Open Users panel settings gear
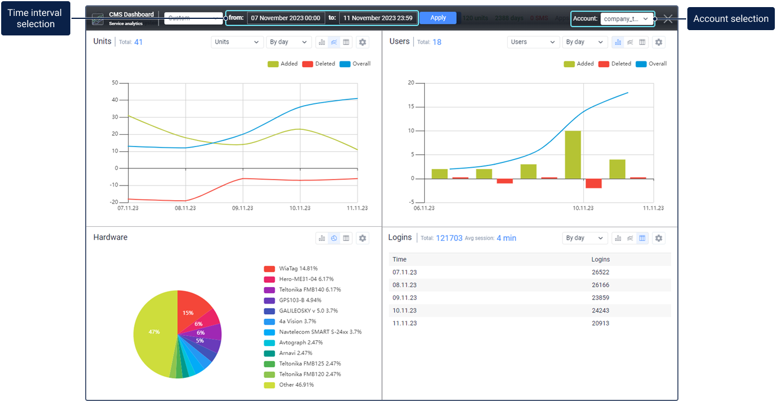This screenshot has width=776, height=401. coord(659,42)
